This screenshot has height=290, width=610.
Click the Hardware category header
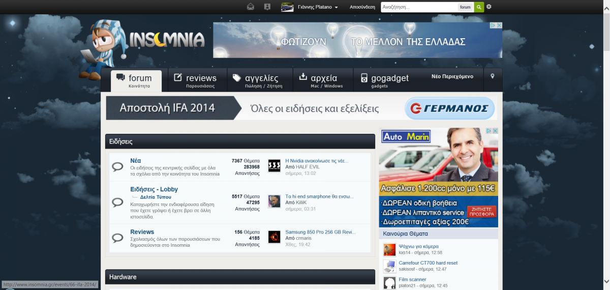tap(240, 277)
